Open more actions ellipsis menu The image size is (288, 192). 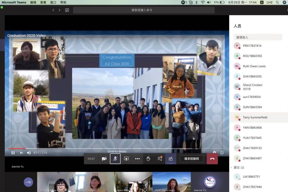pos(137,159)
